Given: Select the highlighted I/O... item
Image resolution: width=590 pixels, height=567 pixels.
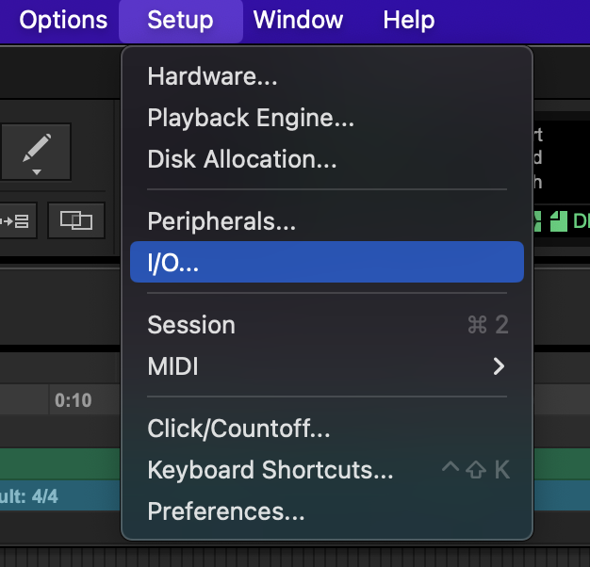Looking at the screenshot, I should click(x=327, y=262).
